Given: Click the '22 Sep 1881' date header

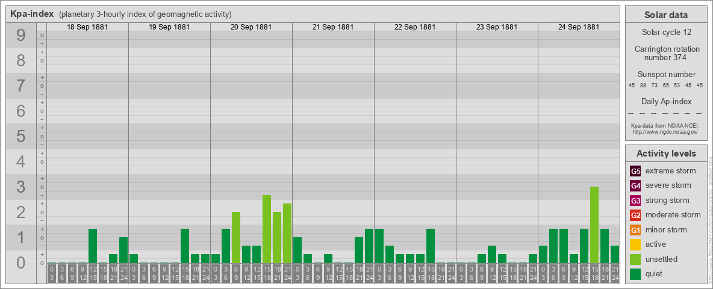Looking at the screenshot, I should [x=415, y=27].
